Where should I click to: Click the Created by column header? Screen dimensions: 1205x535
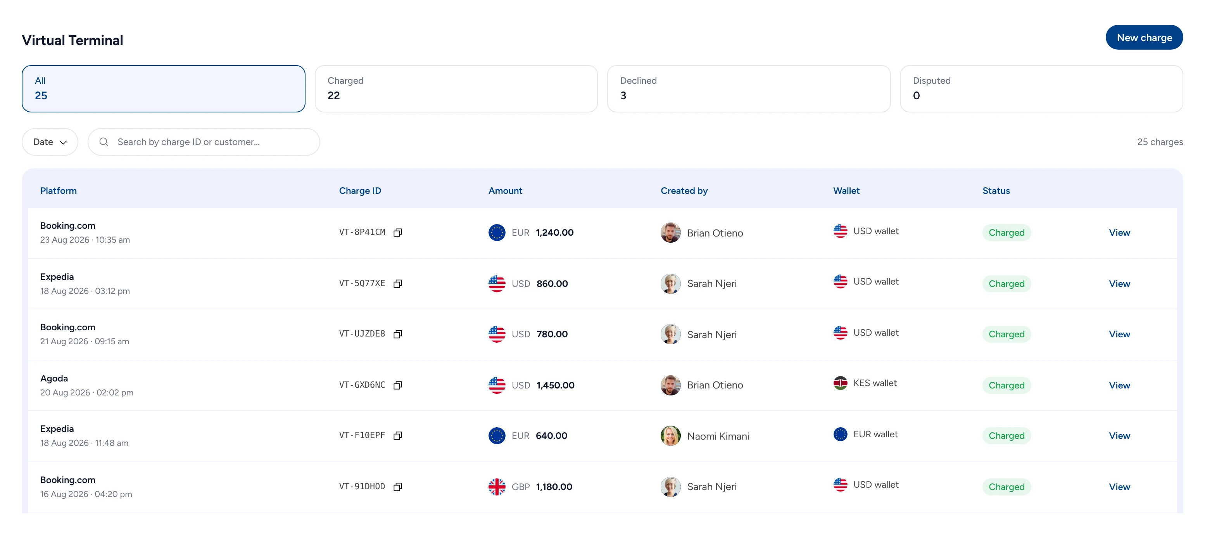pyautogui.click(x=684, y=191)
